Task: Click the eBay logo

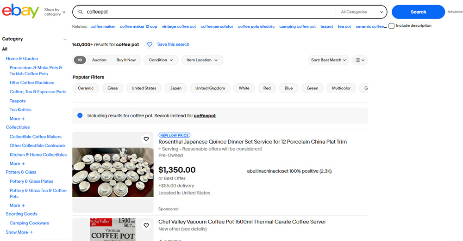Action: click(20, 11)
